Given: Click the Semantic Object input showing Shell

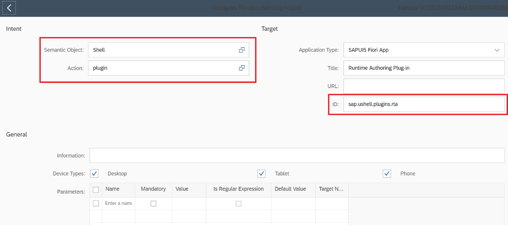Looking at the screenshot, I should (x=162, y=50).
